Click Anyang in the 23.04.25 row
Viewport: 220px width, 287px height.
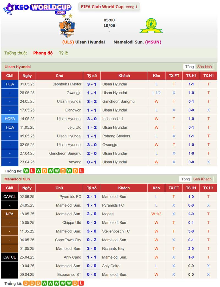click(x=75, y=162)
